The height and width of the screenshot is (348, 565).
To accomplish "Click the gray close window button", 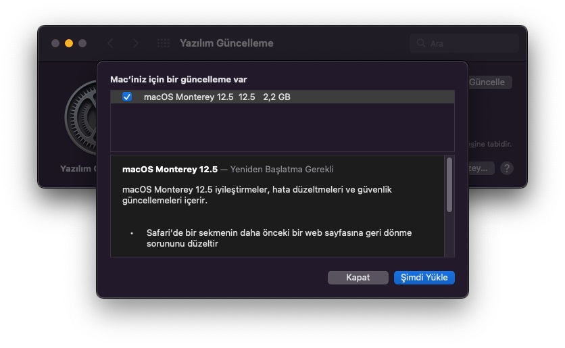I will pos(55,43).
